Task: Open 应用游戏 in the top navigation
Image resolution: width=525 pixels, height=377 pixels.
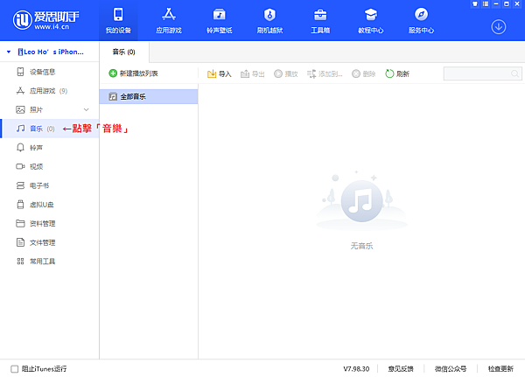Action: point(169,20)
